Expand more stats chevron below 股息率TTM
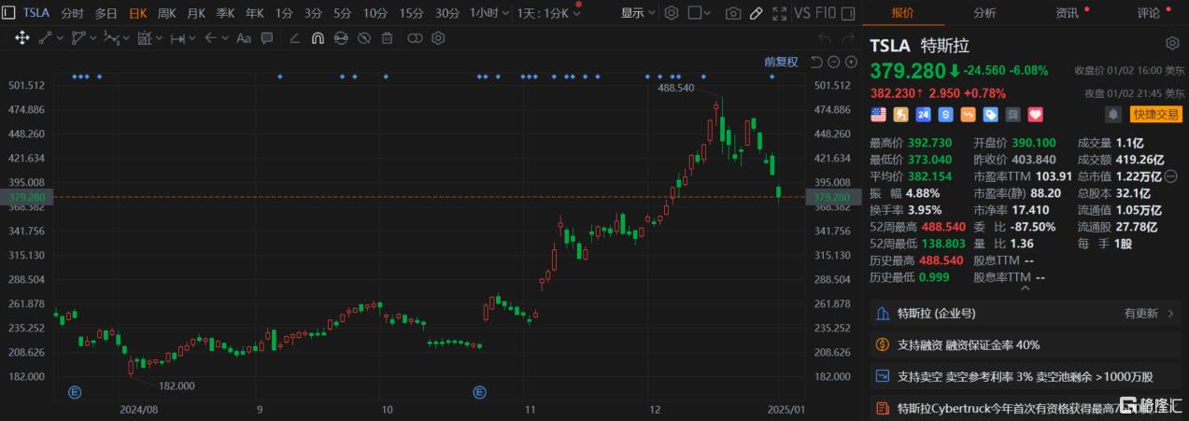The image size is (1189, 421). click(x=1025, y=288)
